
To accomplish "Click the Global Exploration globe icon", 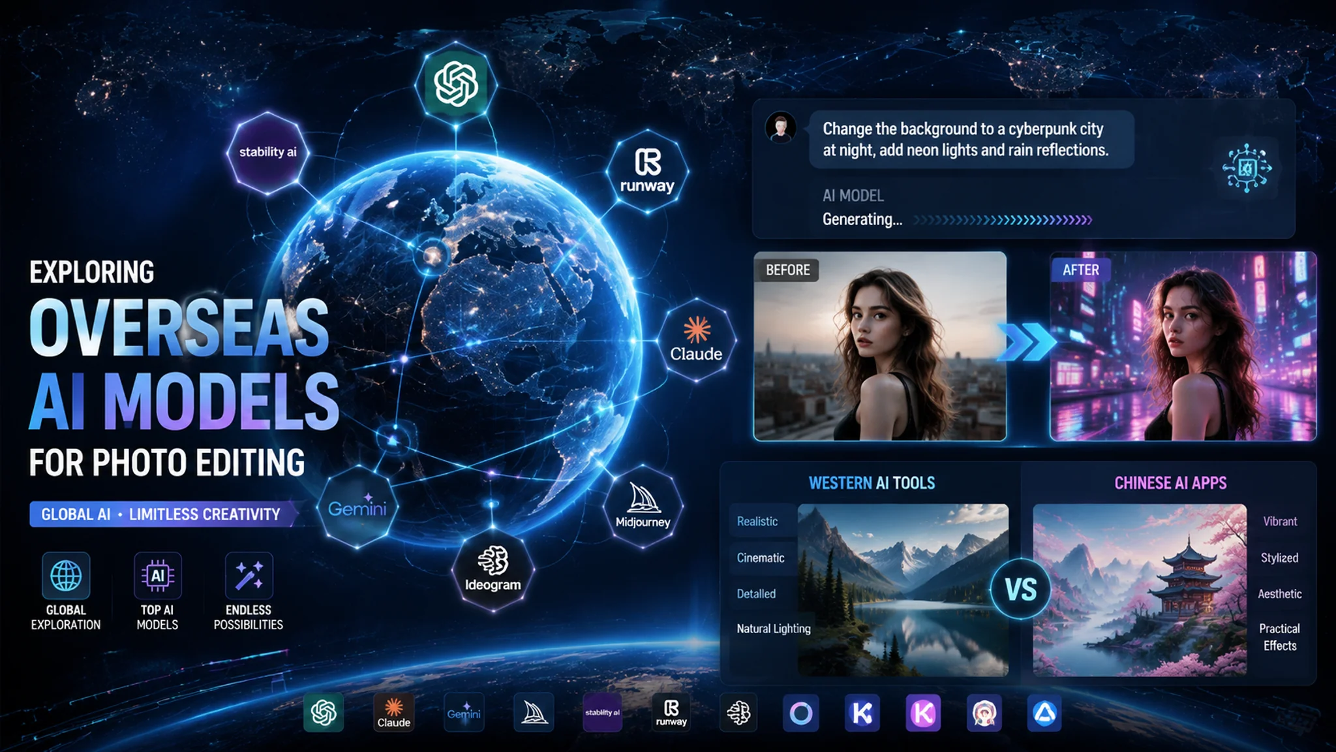I will [x=66, y=576].
